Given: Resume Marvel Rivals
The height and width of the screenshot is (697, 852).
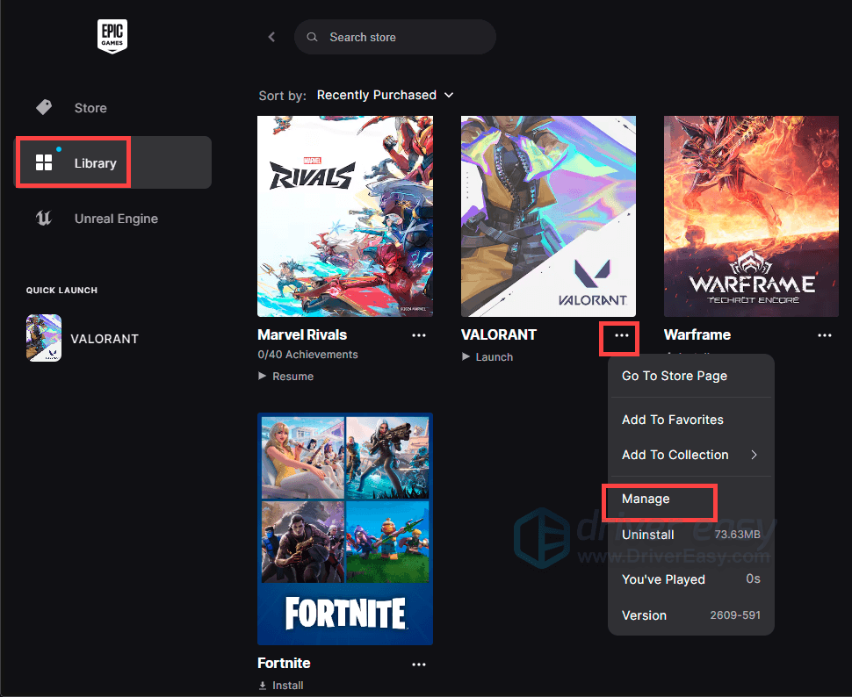Looking at the screenshot, I should coord(292,376).
